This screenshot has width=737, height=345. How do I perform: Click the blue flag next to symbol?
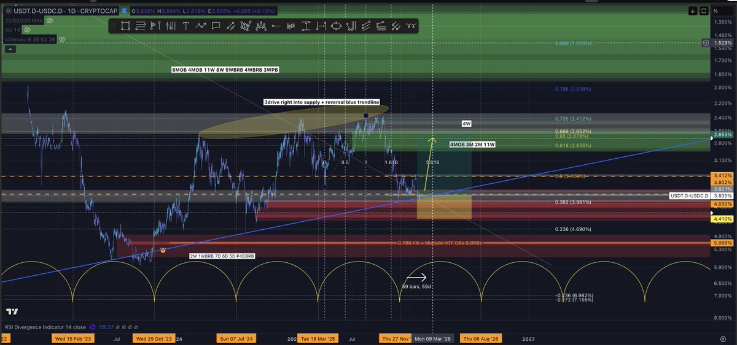125,11
